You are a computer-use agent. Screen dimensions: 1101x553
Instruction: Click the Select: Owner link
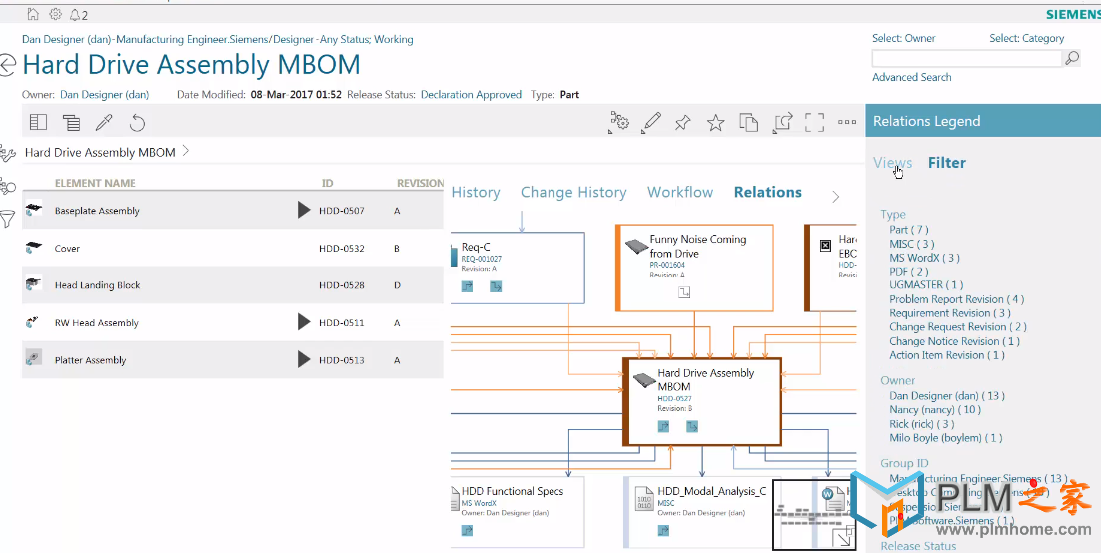[904, 38]
